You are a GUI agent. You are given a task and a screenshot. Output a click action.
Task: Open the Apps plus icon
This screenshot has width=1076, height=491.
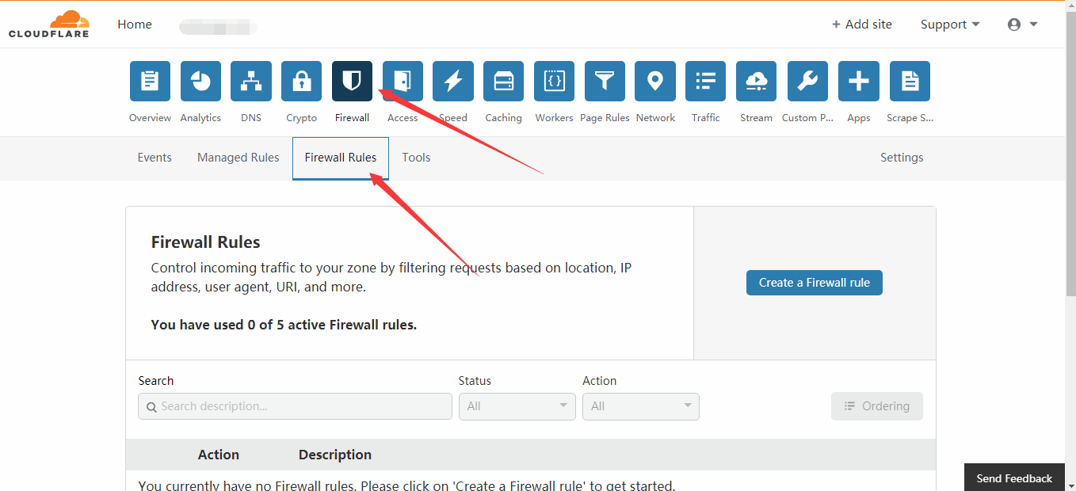(859, 82)
